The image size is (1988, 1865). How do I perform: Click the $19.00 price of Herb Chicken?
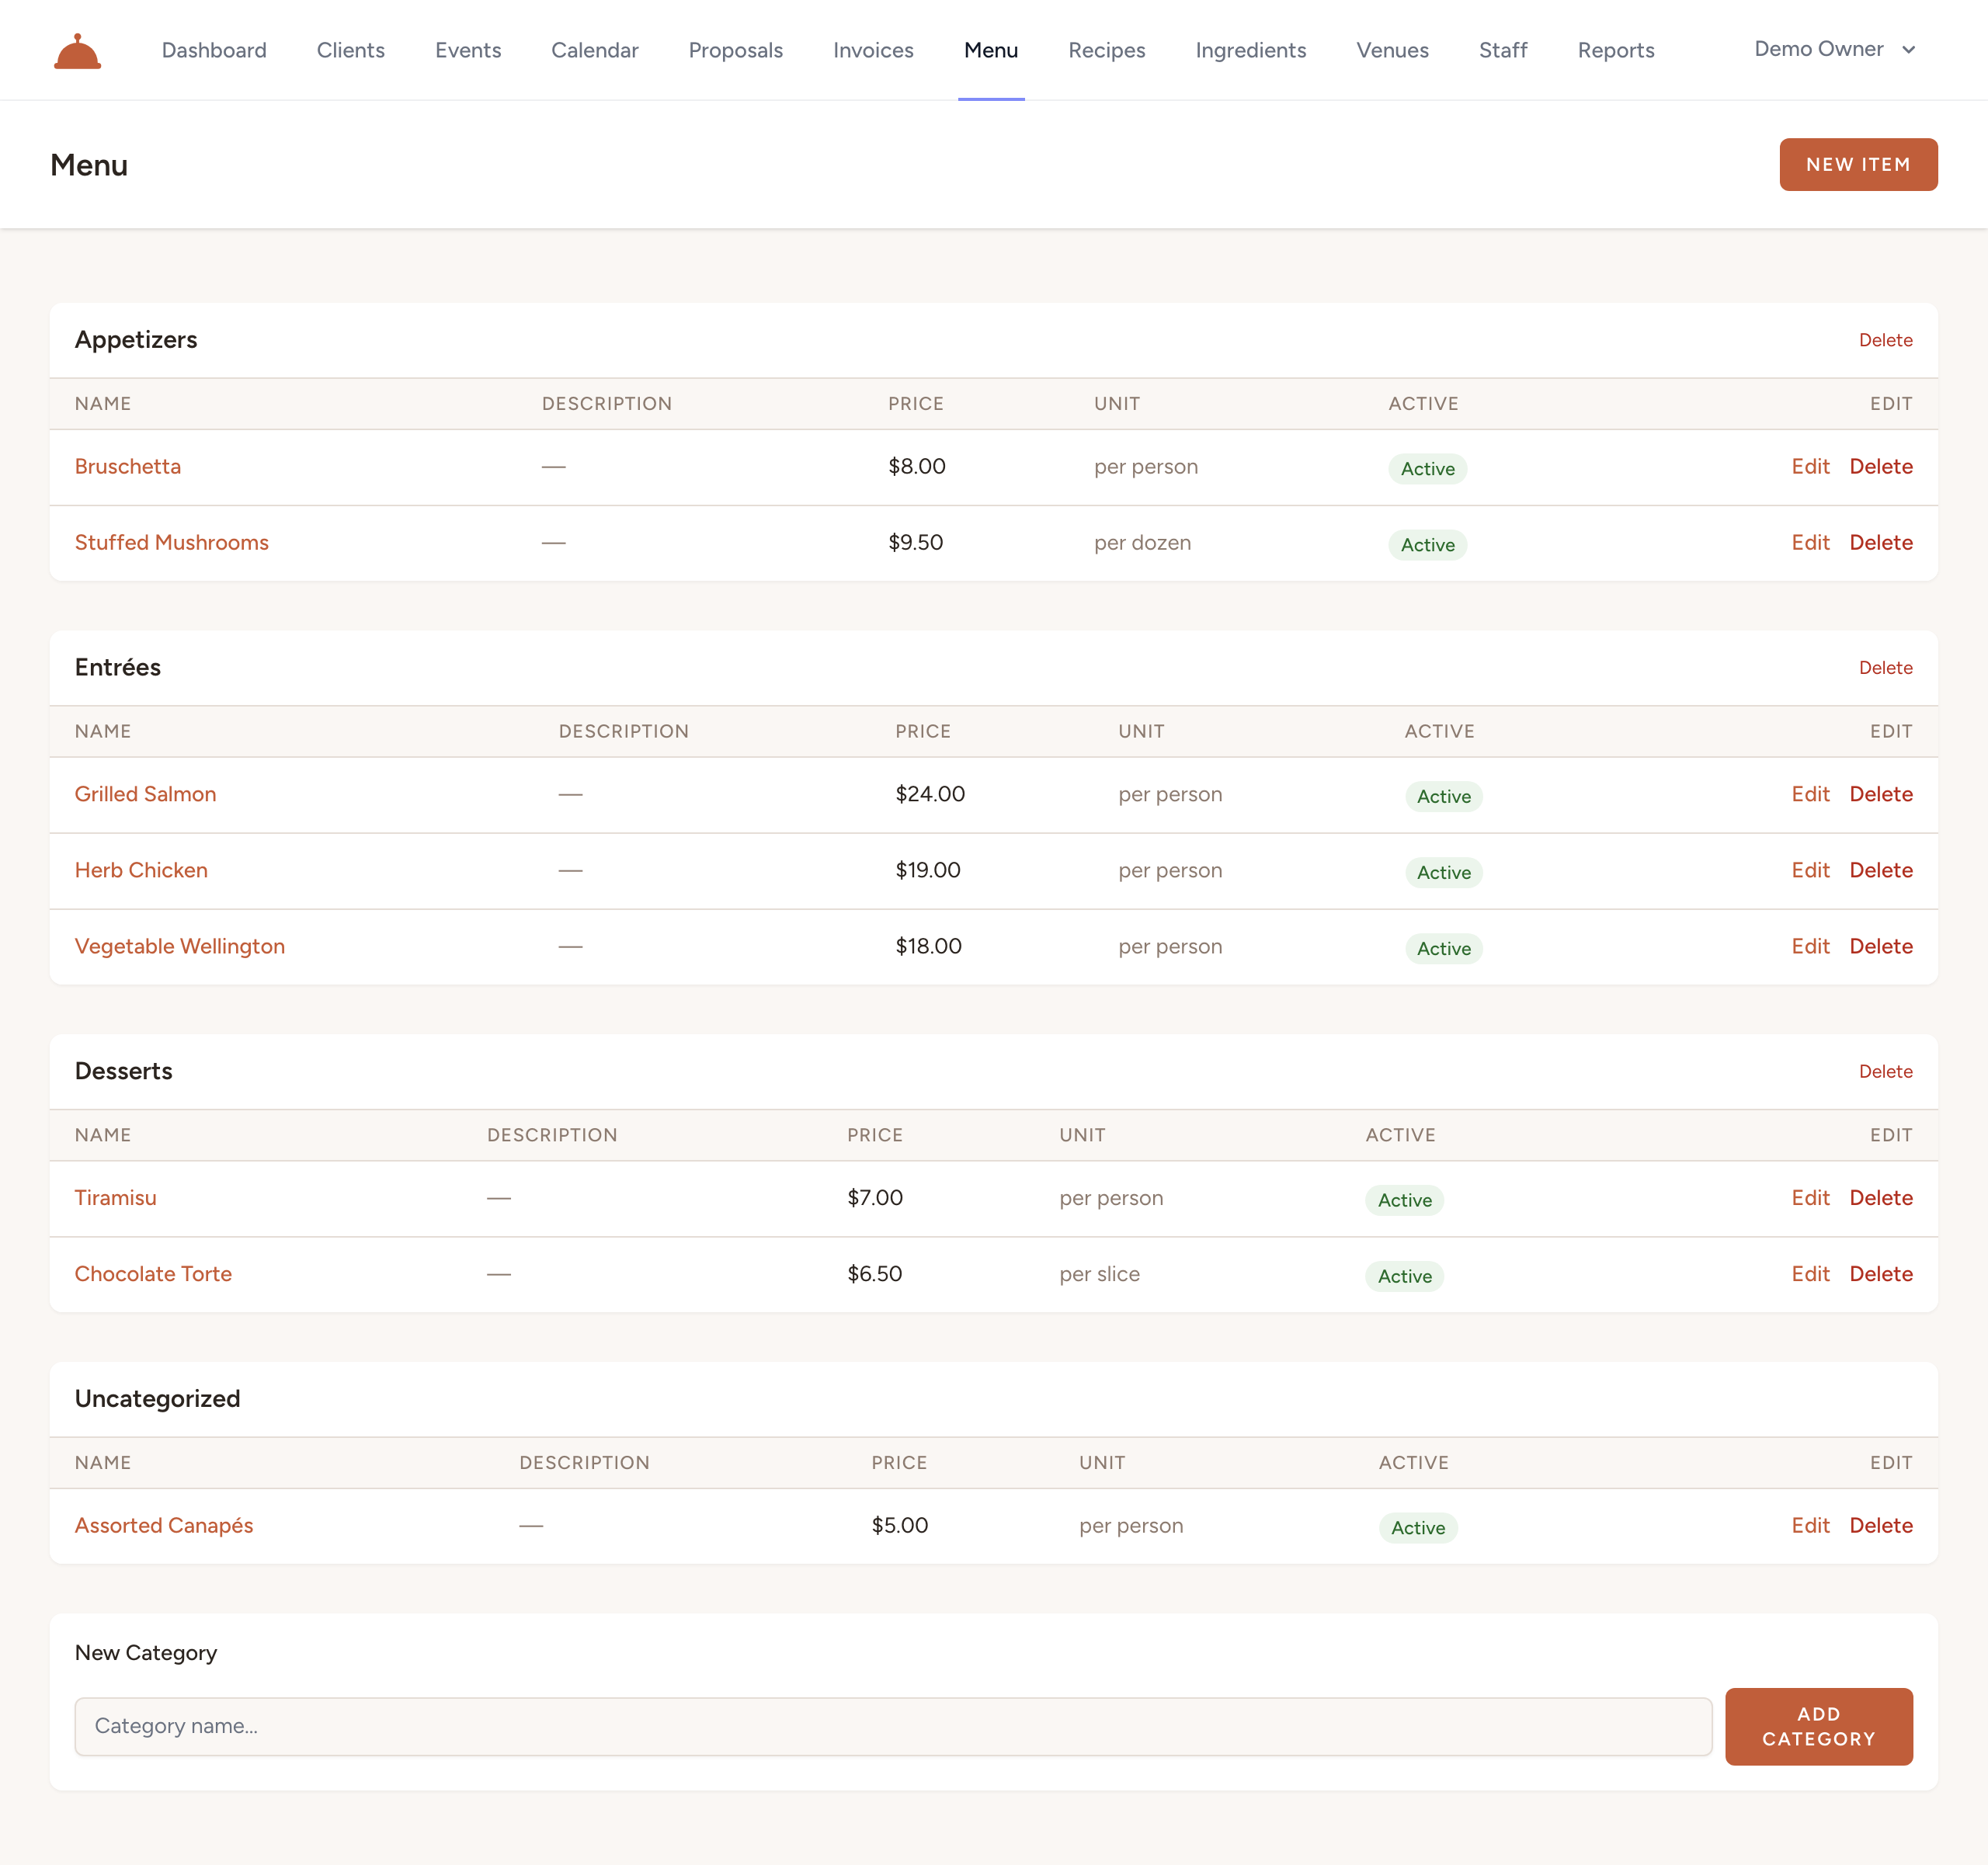click(928, 870)
